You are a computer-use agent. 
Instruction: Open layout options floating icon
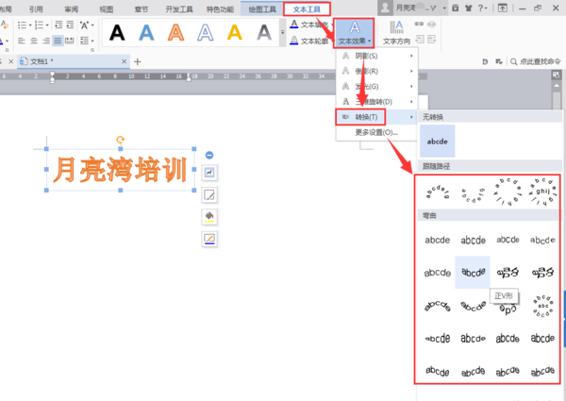coord(209,173)
